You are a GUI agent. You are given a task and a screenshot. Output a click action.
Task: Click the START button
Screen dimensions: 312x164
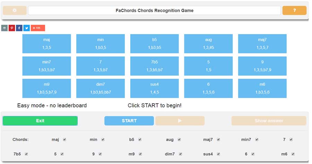pos(129,120)
